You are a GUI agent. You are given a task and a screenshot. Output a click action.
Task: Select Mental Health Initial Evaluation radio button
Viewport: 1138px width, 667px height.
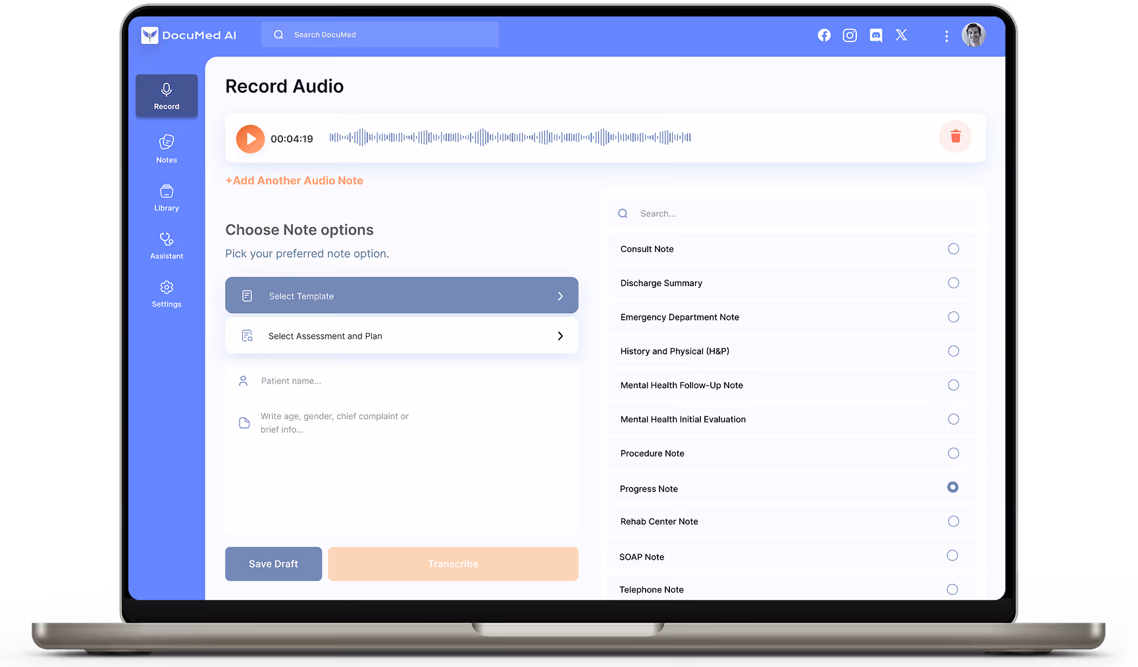point(954,419)
